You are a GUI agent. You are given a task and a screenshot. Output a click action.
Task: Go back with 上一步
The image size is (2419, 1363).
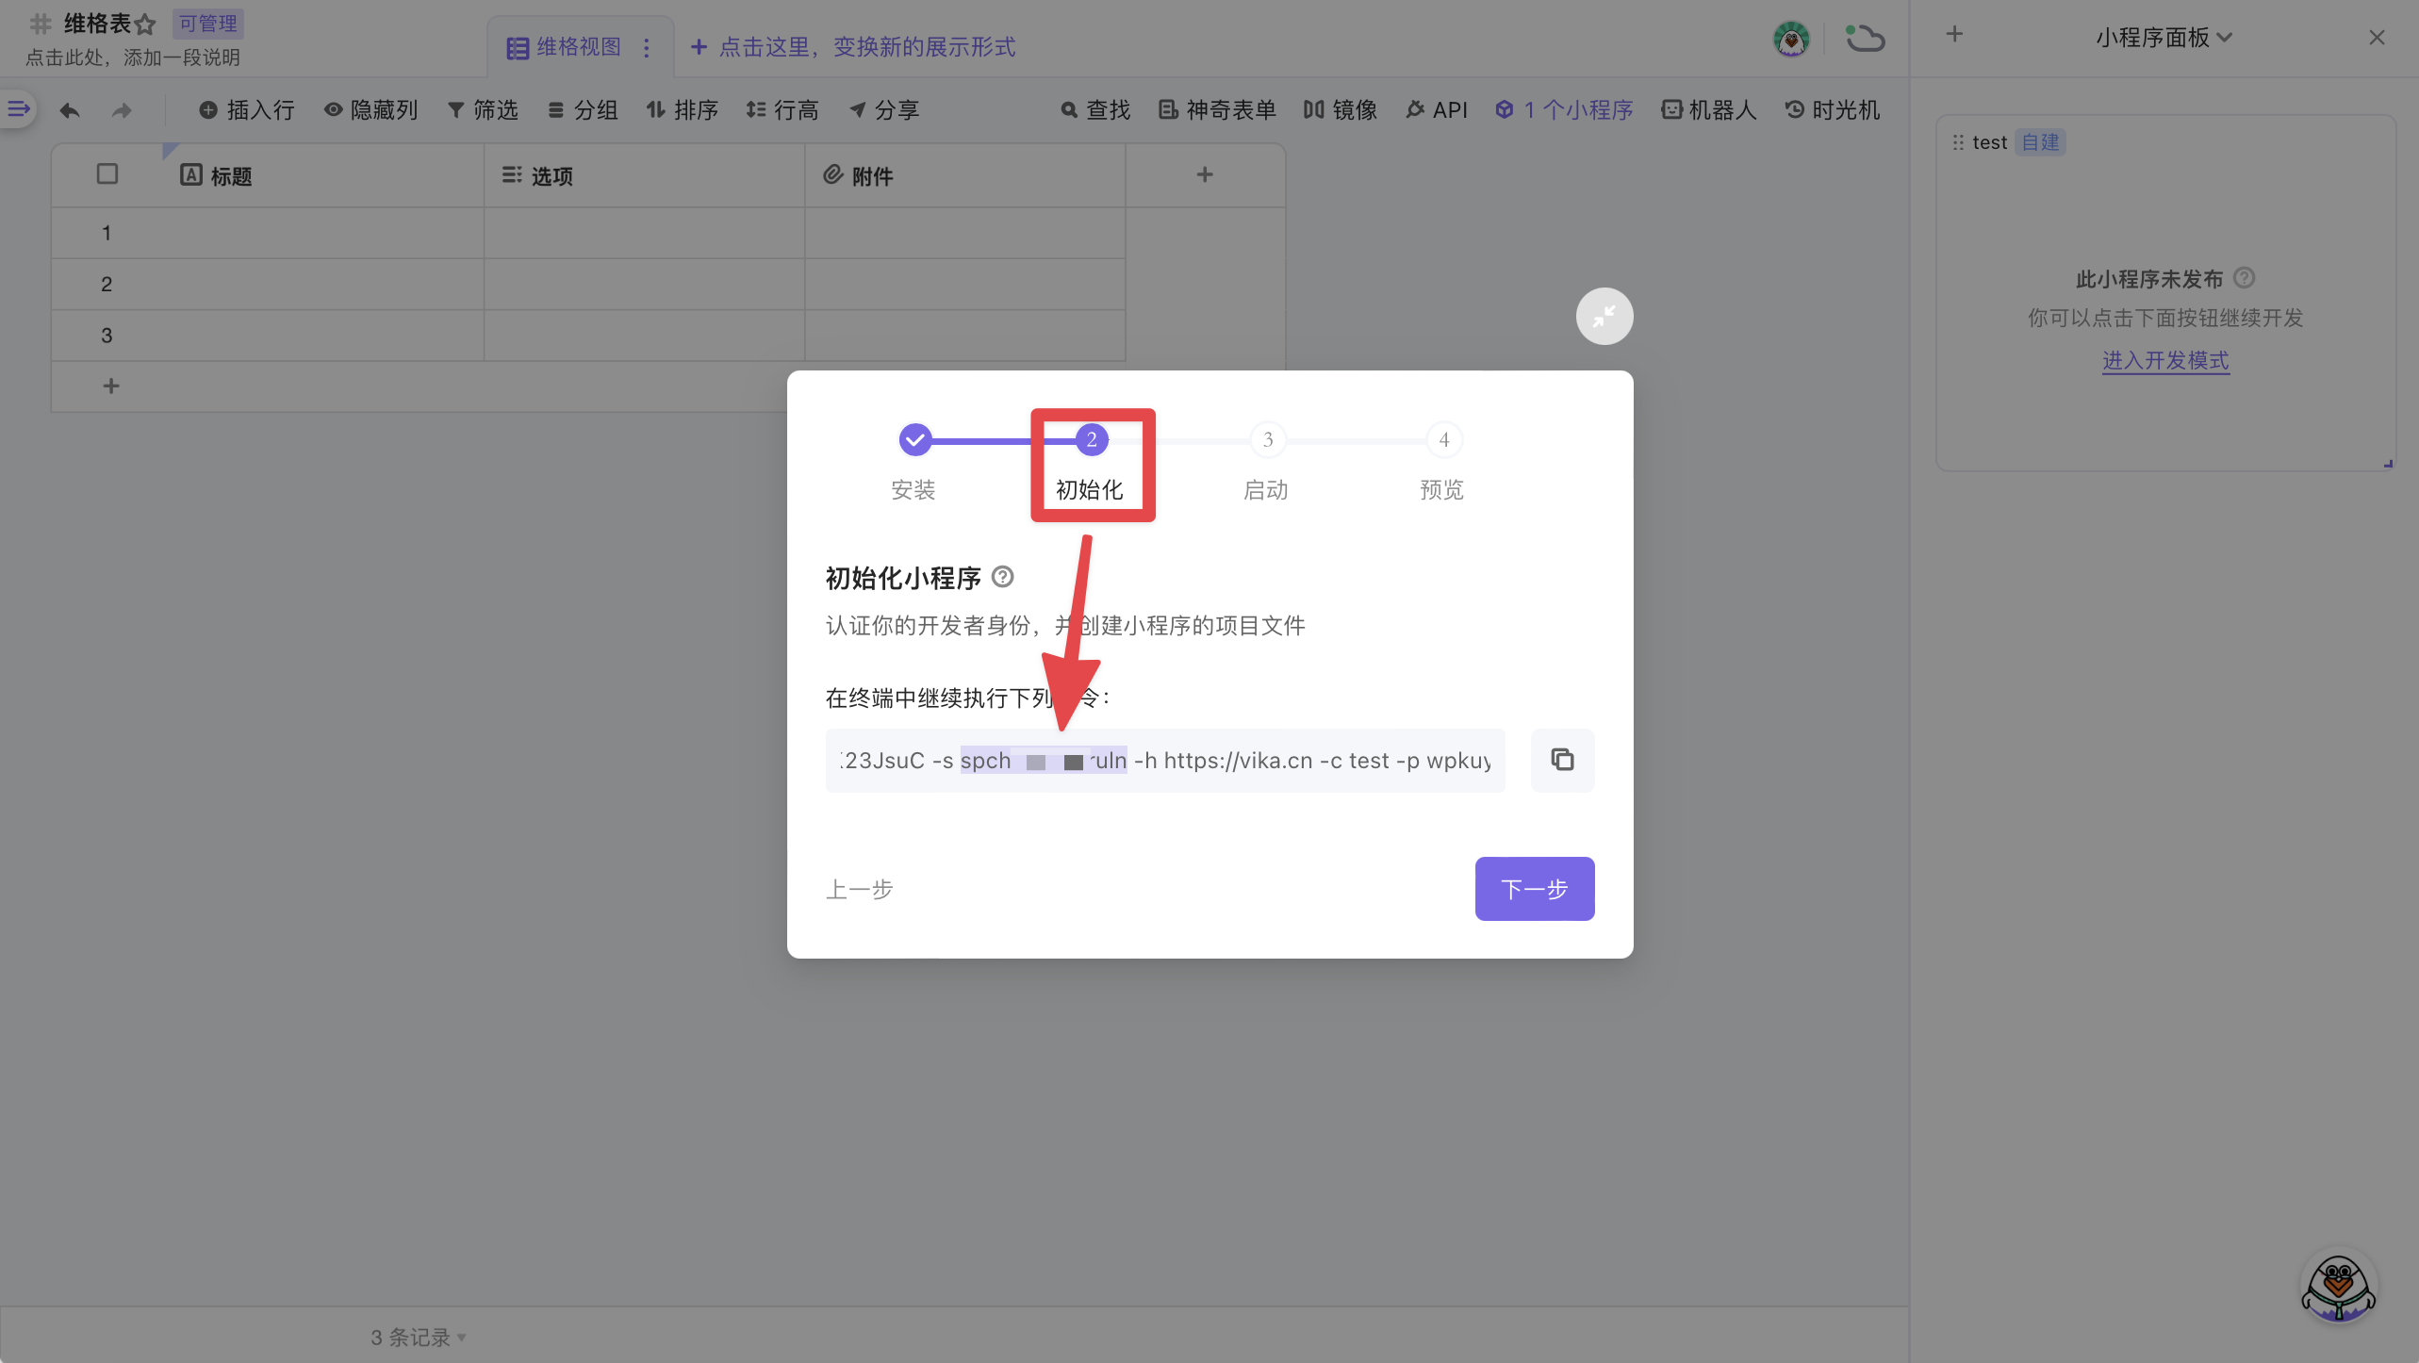coord(859,889)
